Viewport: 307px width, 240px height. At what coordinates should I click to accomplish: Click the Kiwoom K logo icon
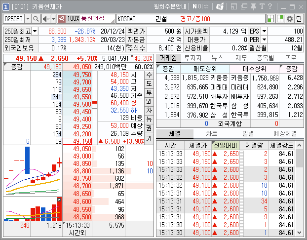[x=220, y=6]
